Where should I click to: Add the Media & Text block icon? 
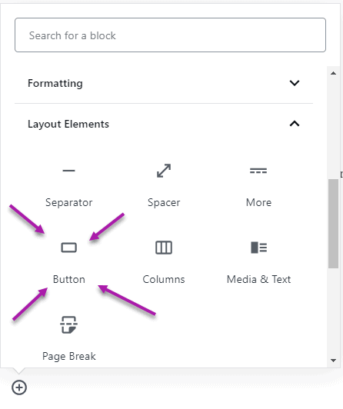(258, 248)
